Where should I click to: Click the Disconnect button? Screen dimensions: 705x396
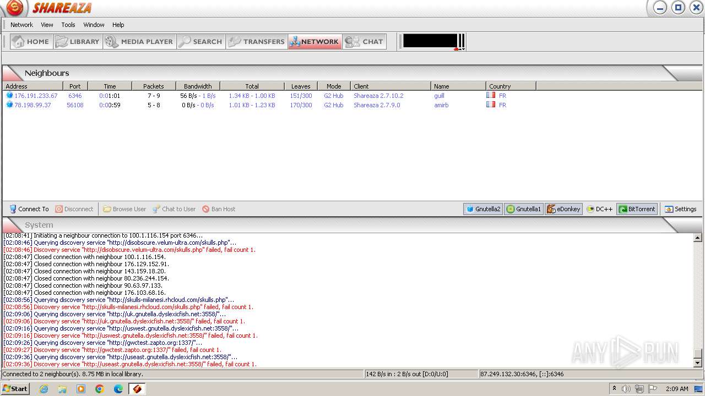[74, 209]
